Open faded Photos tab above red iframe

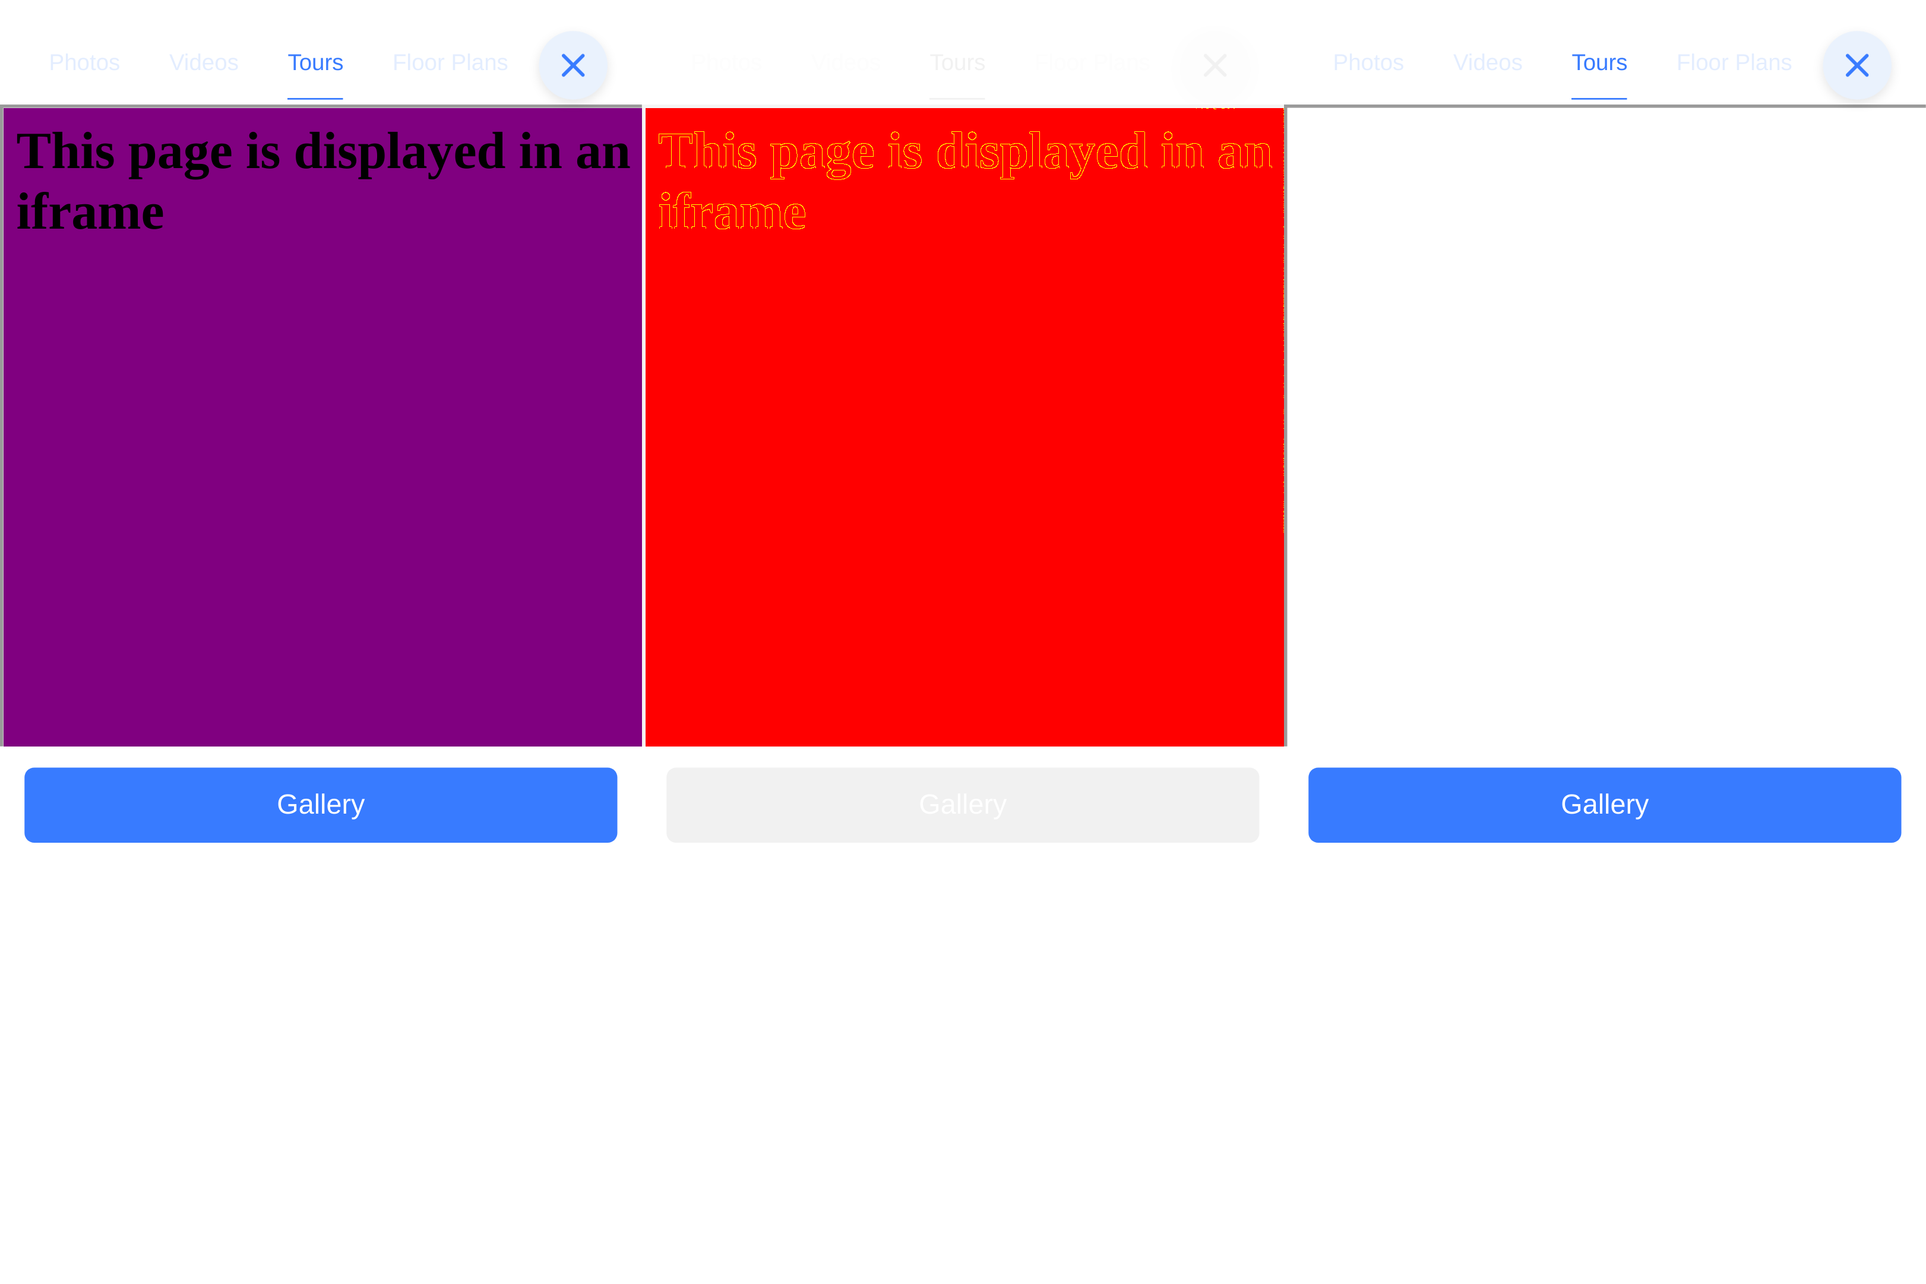pyautogui.click(x=726, y=63)
